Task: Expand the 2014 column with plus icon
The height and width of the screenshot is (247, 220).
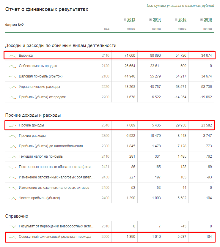Action: 150,20
